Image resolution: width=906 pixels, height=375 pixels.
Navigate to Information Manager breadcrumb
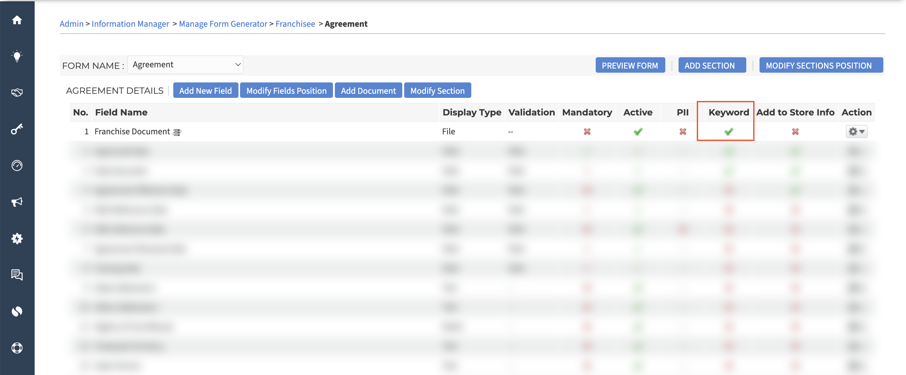click(130, 24)
